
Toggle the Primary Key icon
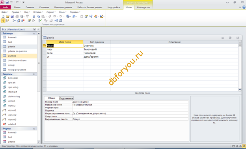coord(3,21)
